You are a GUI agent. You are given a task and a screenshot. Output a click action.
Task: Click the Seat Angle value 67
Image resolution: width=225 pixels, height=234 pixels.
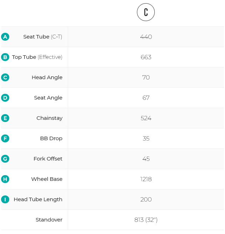(x=146, y=98)
